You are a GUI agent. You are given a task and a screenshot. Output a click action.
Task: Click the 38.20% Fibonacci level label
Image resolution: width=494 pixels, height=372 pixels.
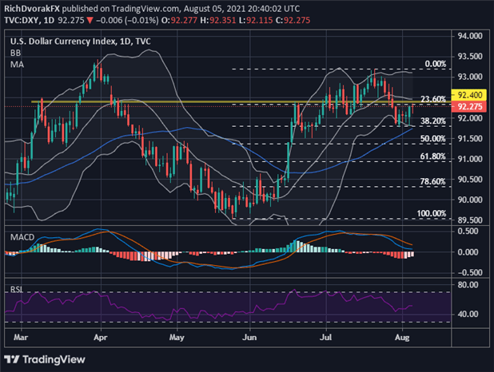pos(433,121)
